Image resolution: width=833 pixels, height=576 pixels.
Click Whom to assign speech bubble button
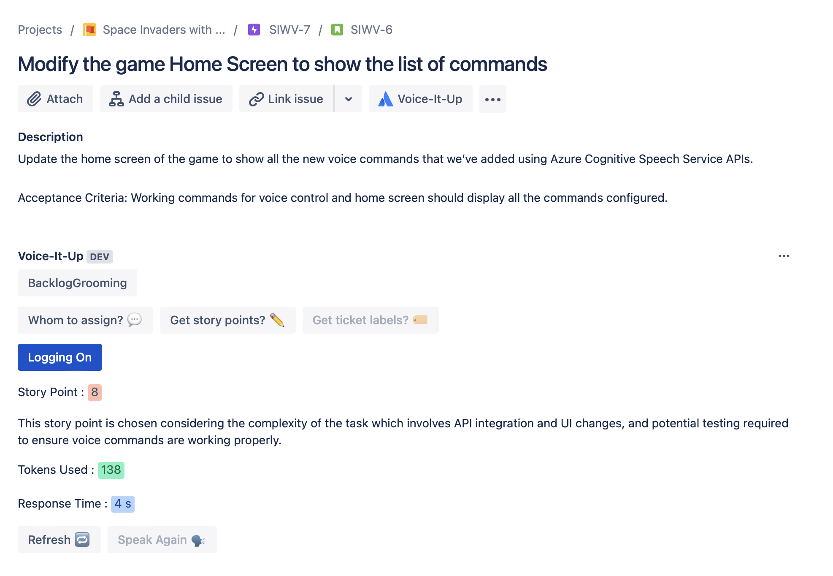pos(85,320)
